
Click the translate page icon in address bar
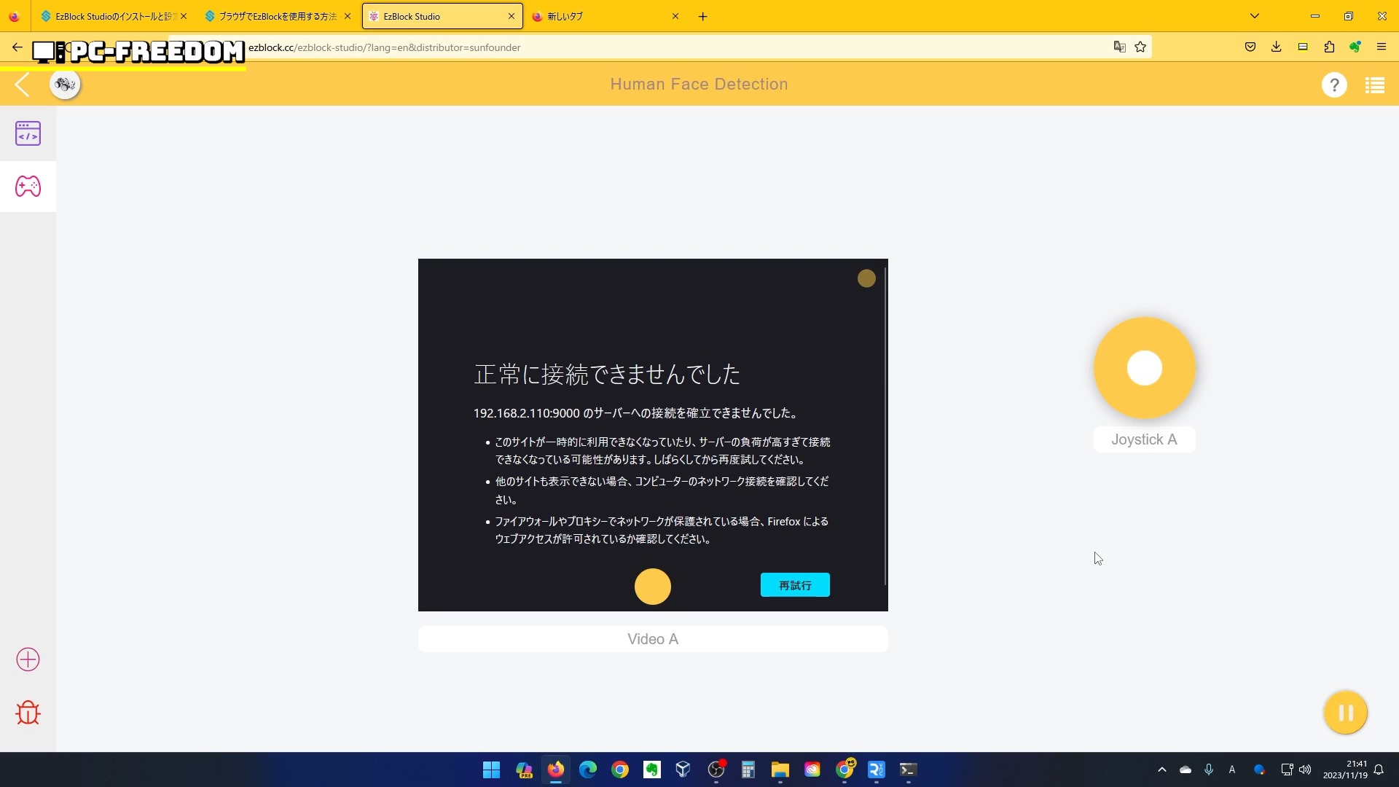click(x=1119, y=47)
